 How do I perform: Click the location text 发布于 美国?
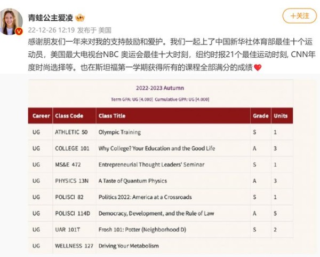(94, 30)
